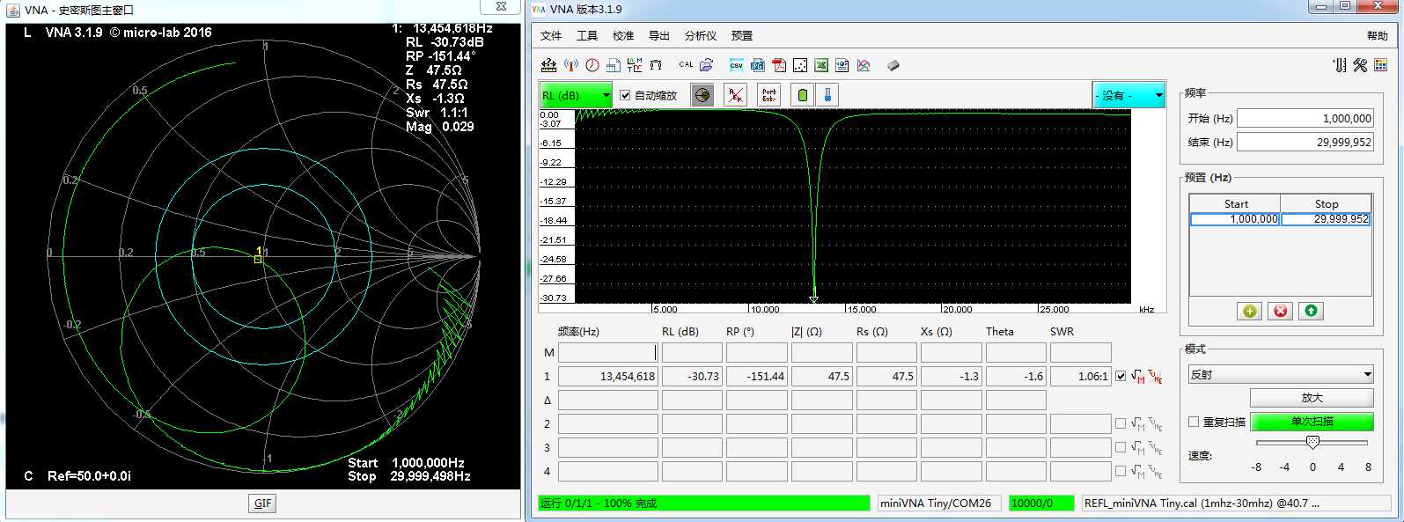Viewport: 1404px width, 522px height.
Task: Enable the marker 4 checkbox
Action: point(1121,471)
